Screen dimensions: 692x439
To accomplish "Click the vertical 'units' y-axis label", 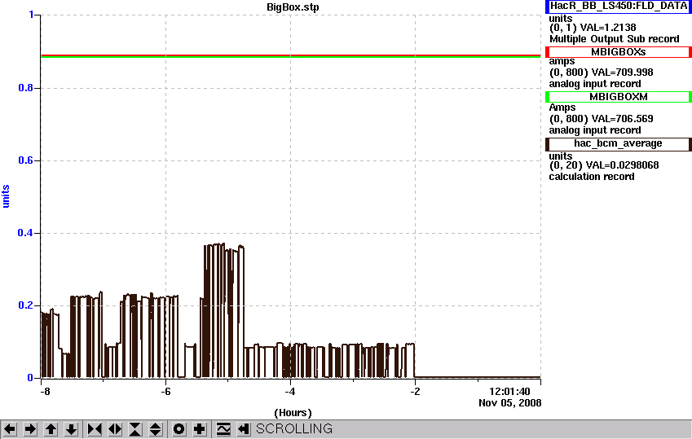I will 6,196.
